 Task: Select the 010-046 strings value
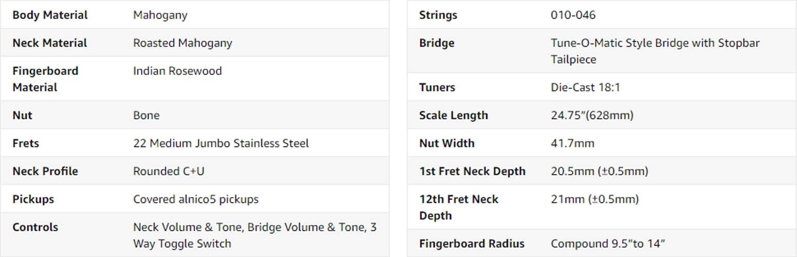click(573, 15)
